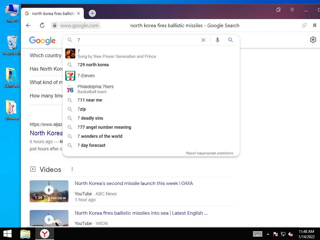The image size is (320, 240).
Task: Click the gray search icon in search box
Action: 70,40
